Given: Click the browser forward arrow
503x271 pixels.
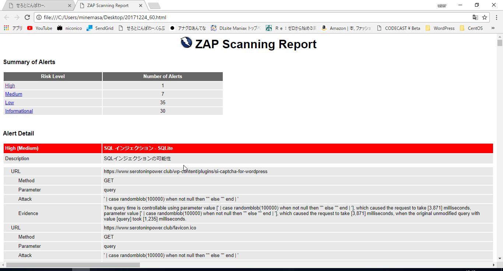Looking at the screenshot, I should [17, 17].
